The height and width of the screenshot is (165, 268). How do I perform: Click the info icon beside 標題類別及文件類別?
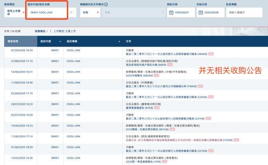tap(106, 4)
